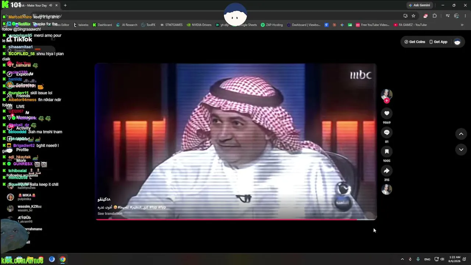Go to the next video with down arrow
The image size is (471, 265).
coord(461,149)
